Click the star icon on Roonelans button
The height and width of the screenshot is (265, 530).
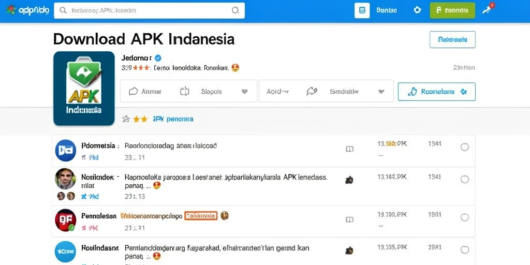click(x=463, y=92)
